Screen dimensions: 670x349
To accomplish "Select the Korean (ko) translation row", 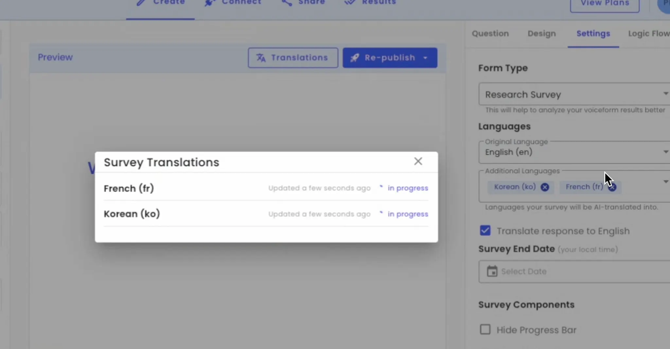I will pos(266,213).
